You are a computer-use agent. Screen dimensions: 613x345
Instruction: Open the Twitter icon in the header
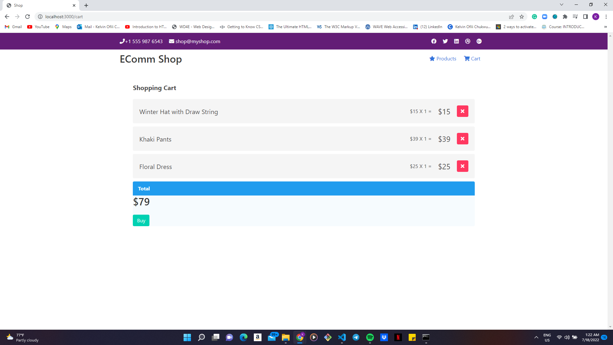pos(445,41)
